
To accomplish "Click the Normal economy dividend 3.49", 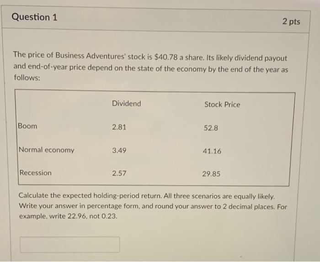I will point(119,150).
